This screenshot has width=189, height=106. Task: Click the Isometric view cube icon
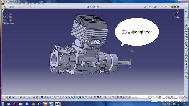[74, 97]
